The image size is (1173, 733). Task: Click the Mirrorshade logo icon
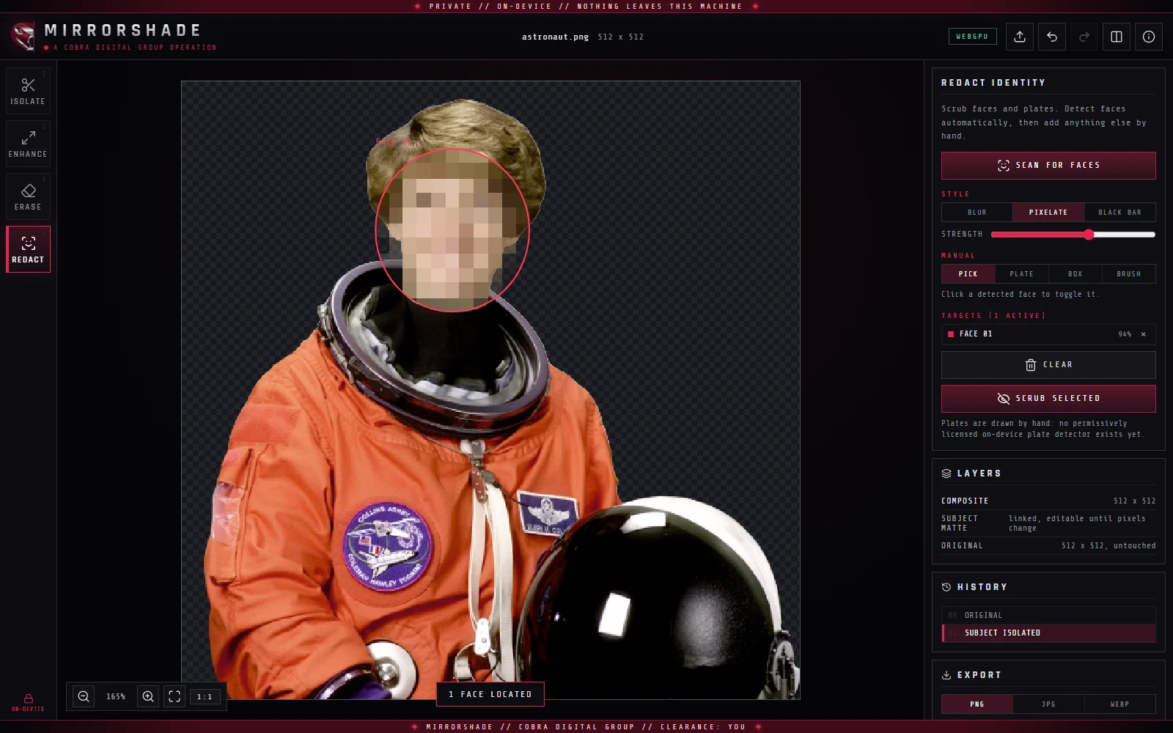click(23, 36)
